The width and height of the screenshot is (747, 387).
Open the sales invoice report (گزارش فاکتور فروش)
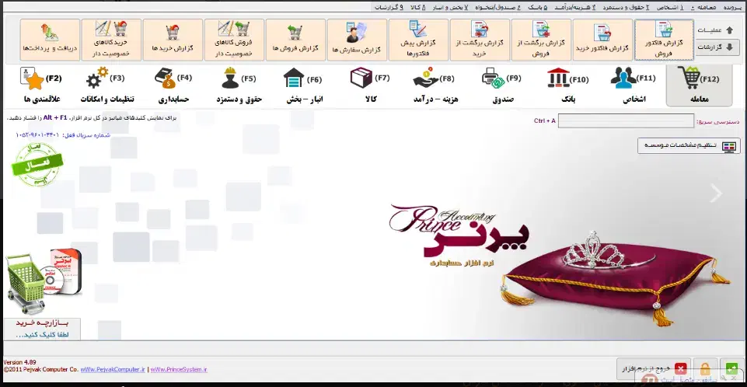pyautogui.click(x=664, y=40)
